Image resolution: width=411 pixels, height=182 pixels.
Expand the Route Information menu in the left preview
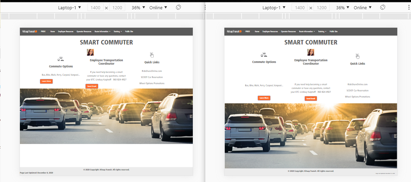[x=102, y=31]
